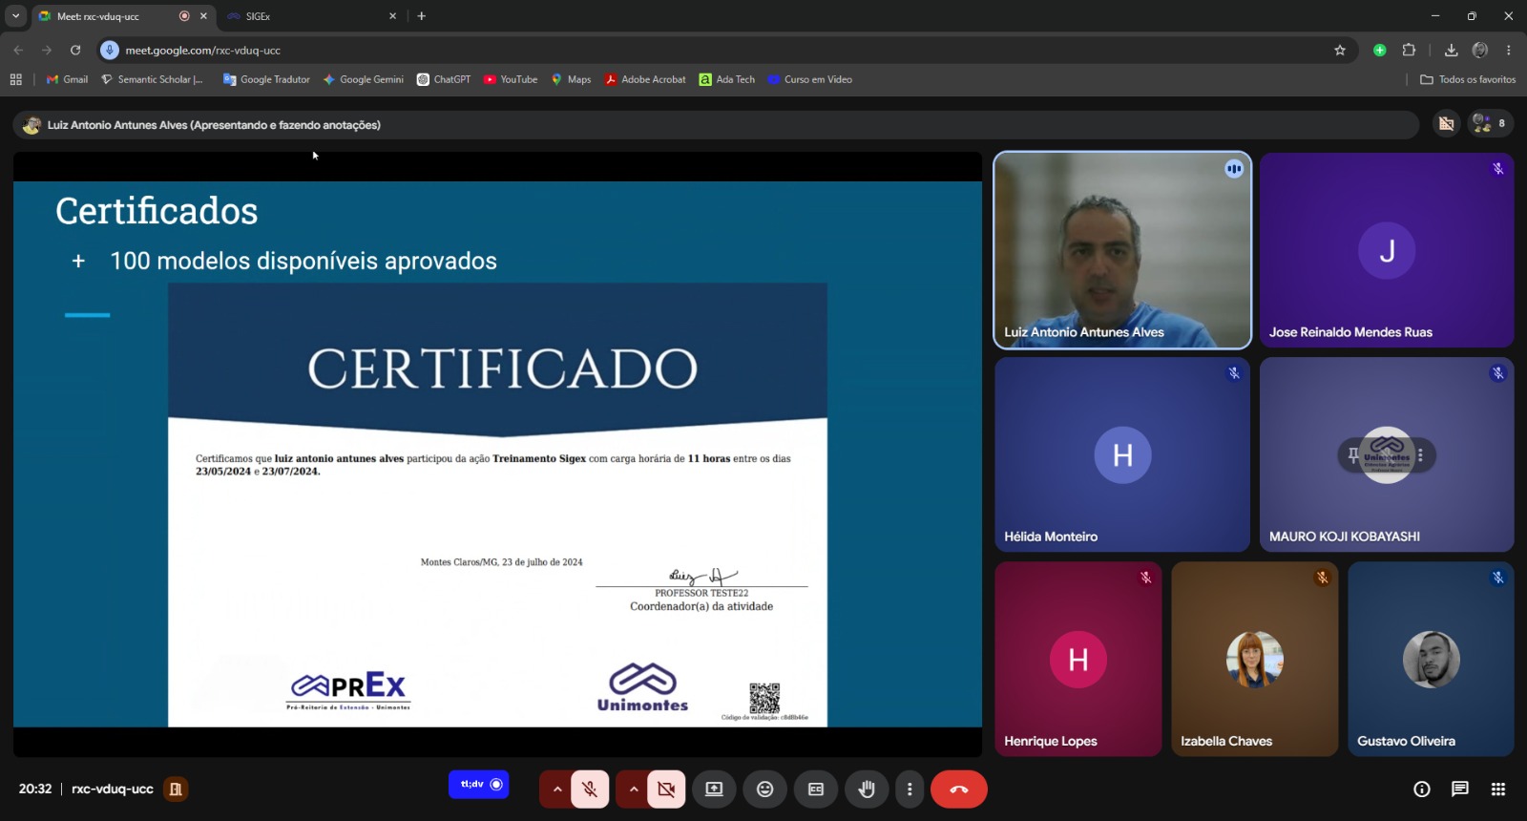Open the Semantic Scholar bookmark
The width and height of the screenshot is (1527, 821).
click(x=153, y=80)
